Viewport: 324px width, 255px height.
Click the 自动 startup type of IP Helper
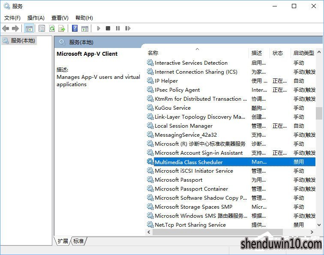[299, 81]
